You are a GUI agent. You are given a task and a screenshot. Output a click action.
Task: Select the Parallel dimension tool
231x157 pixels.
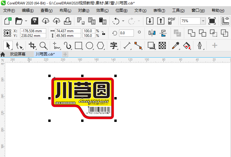click(127, 45)
